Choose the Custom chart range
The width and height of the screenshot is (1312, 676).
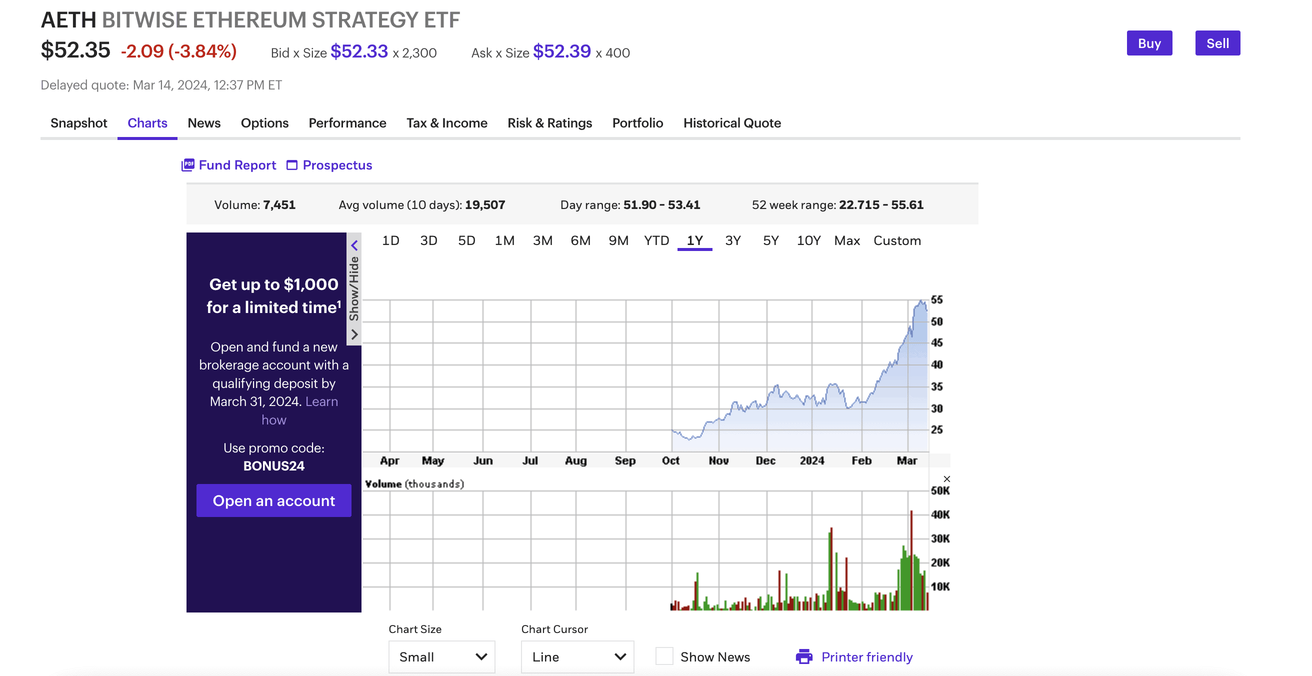896,240
